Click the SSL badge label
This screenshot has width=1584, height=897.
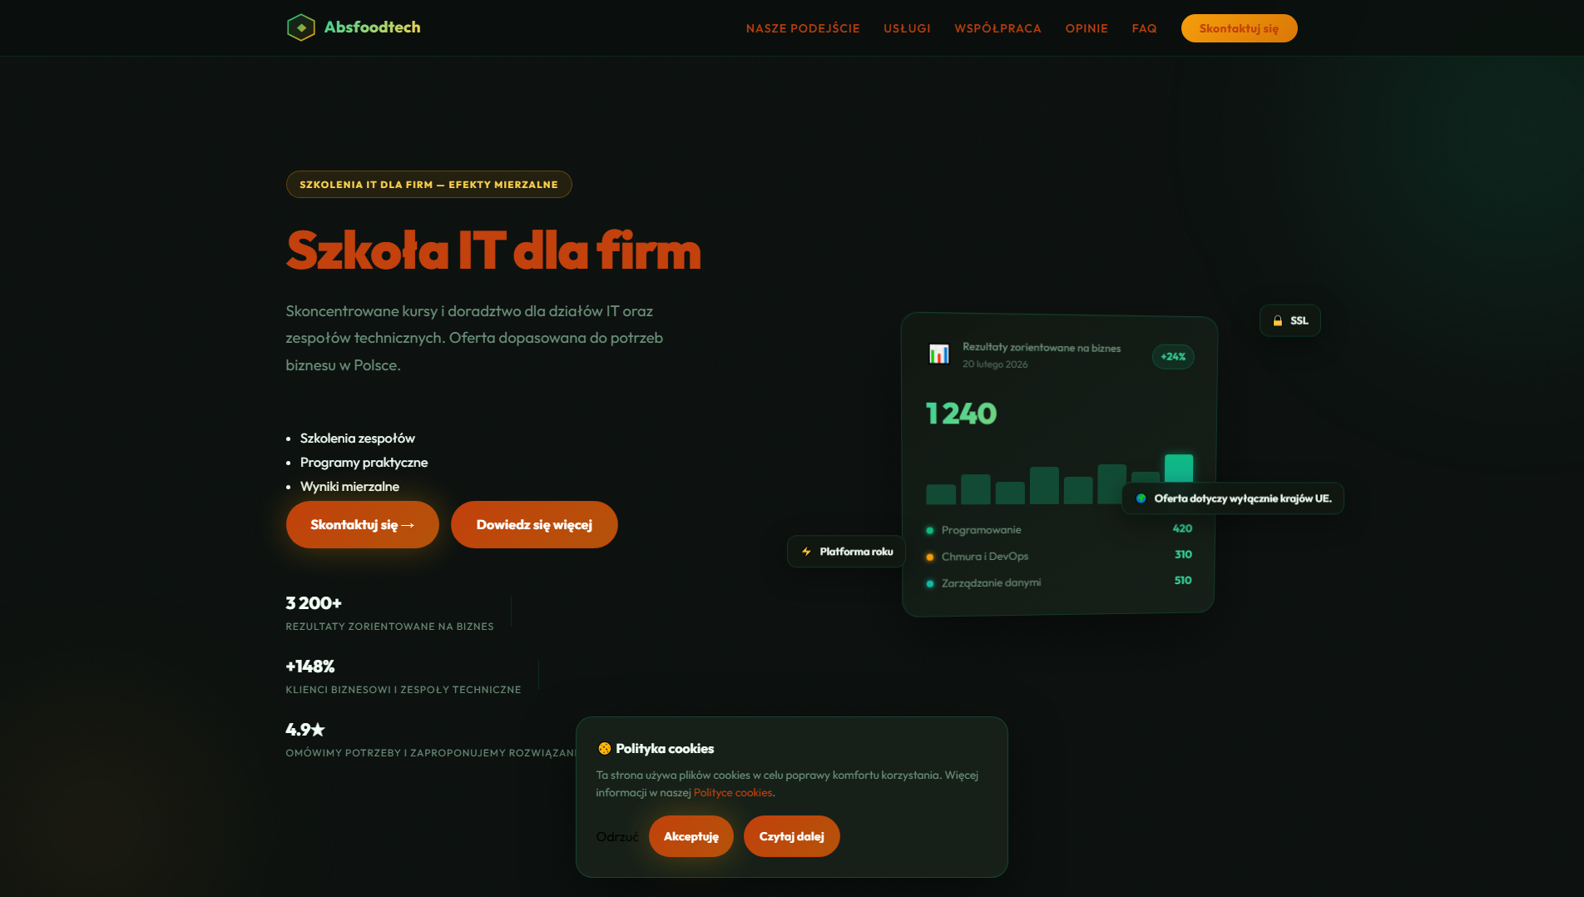tap(1299, 321)
